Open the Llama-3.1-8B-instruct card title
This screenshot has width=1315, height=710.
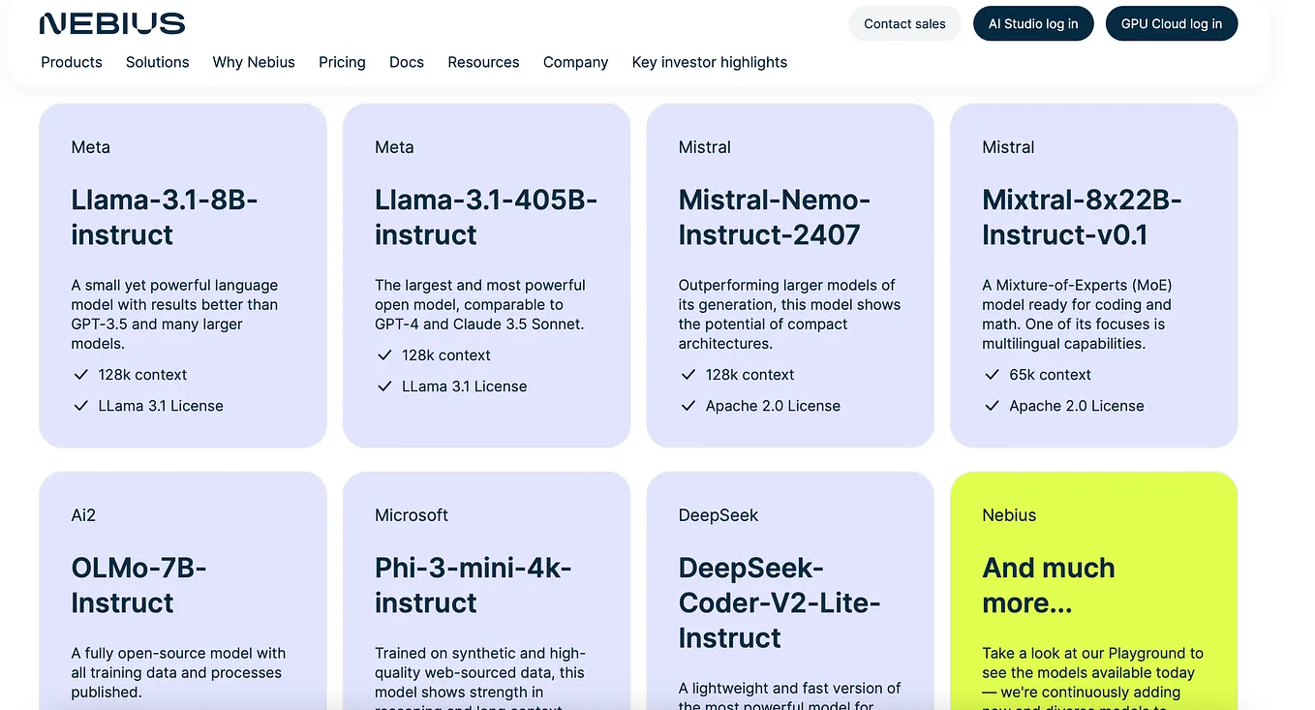(165, 217)
